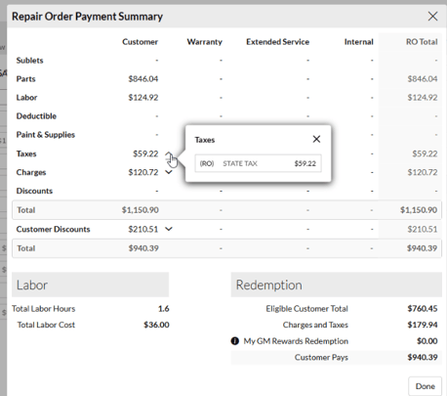Click the Total Labor Hours value

164,309
